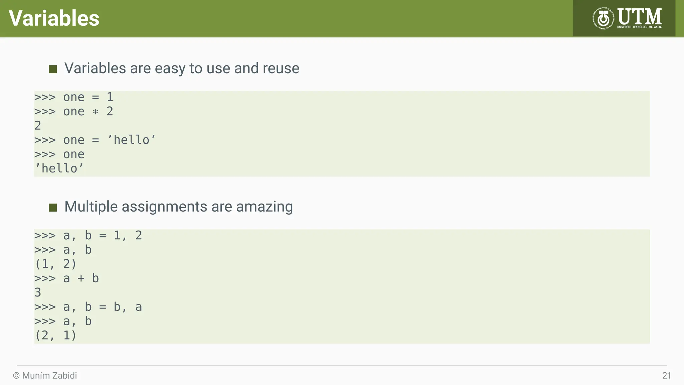The height and width of the screenshot is (385, 684).
Task: Select the text 'Multiple assignments are amazing'
Action: [179, 207]
